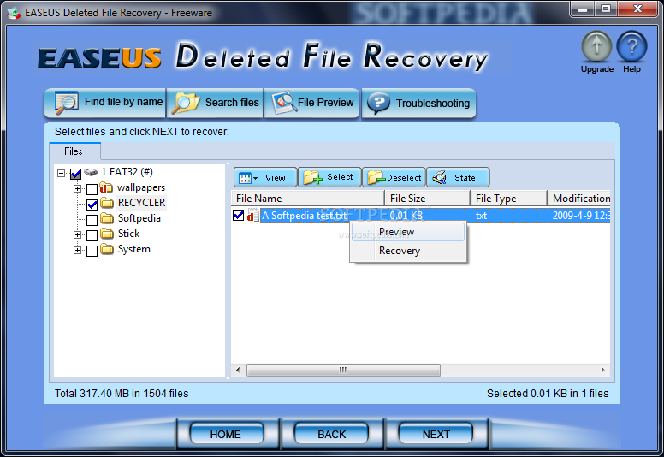Check the Stick folder checkbox

point(92,235)
